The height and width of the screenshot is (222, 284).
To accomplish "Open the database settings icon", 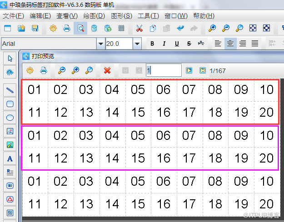I will pos(94,28).
